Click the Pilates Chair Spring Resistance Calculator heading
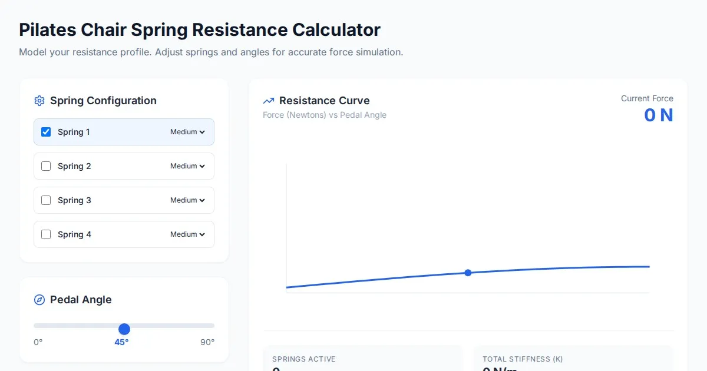 [x=200, y=30]
